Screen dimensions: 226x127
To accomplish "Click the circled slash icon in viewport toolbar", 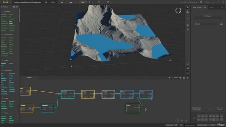I will [x=188, y=68].
